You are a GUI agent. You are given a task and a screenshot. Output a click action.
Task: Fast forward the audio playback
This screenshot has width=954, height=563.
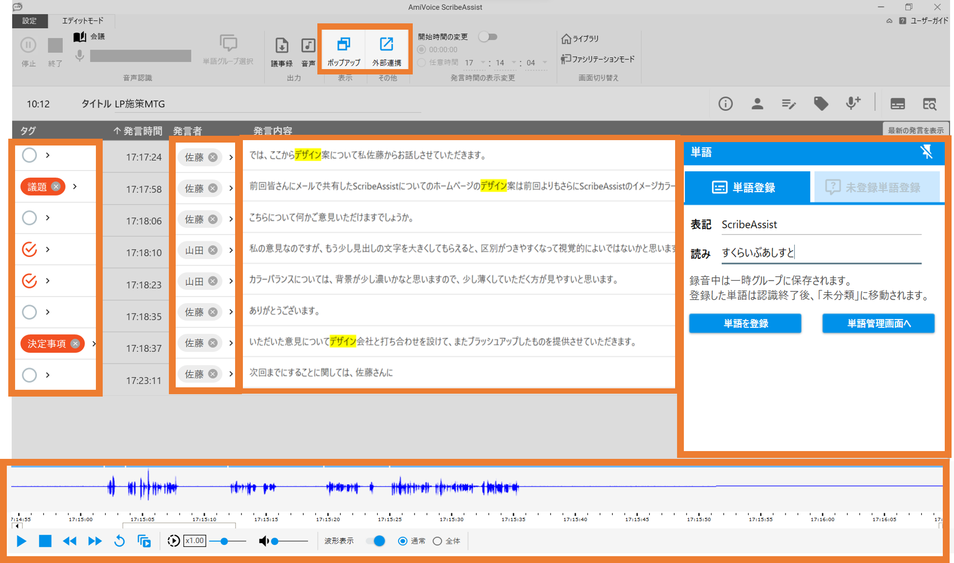click(x=94, y=541)
